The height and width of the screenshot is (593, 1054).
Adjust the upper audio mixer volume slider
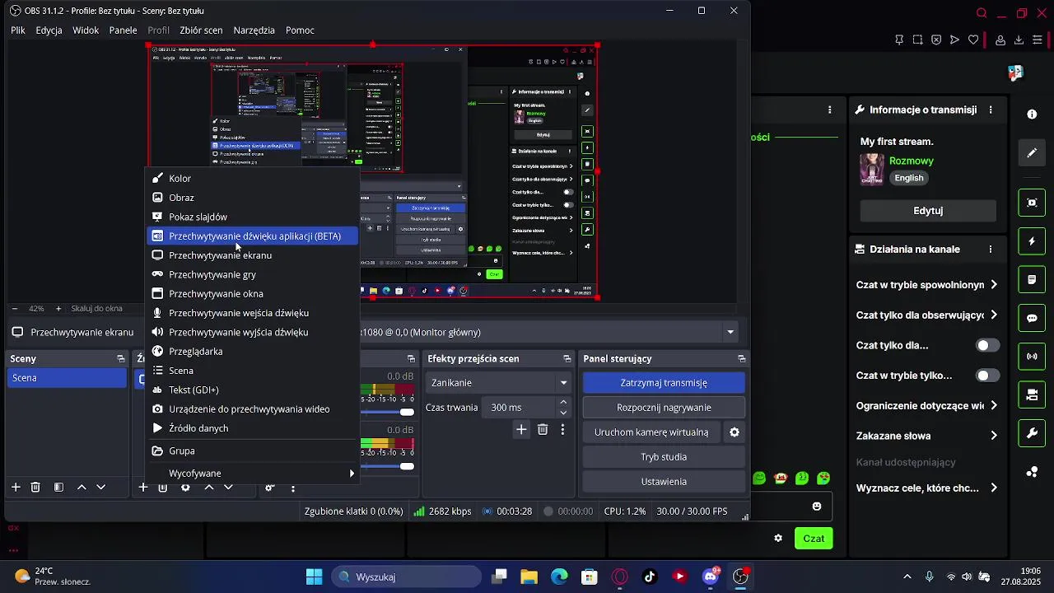407,412
